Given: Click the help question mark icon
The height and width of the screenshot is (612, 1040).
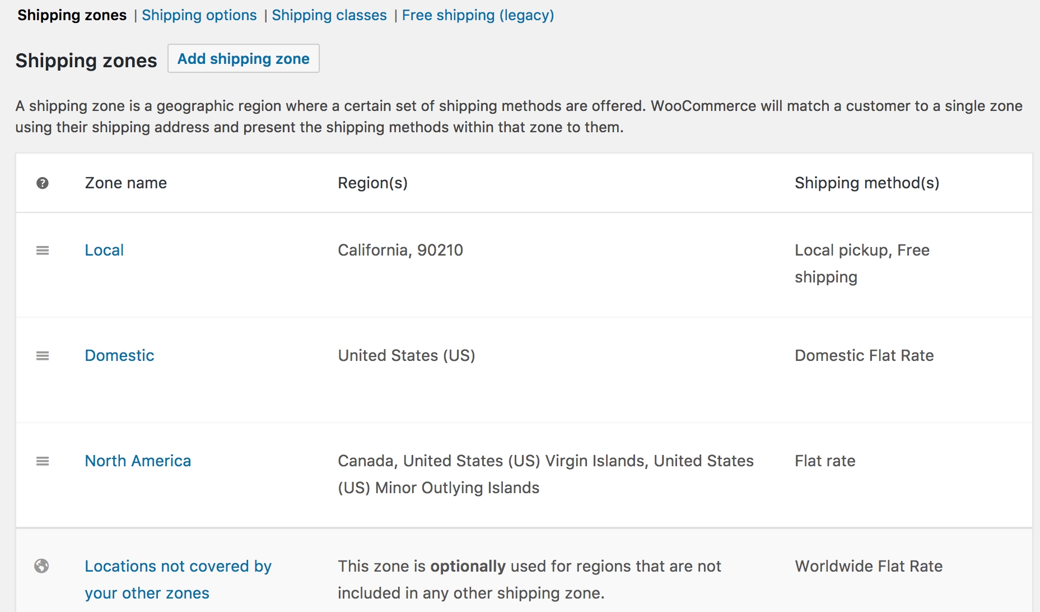Looking at the screenshot, I should click(x=43, y=183).
